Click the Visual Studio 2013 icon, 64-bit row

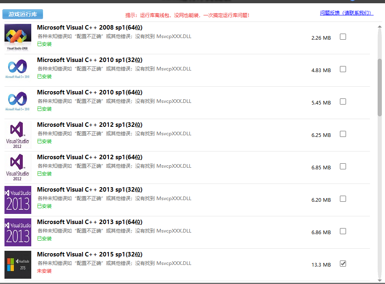[18, 232]
